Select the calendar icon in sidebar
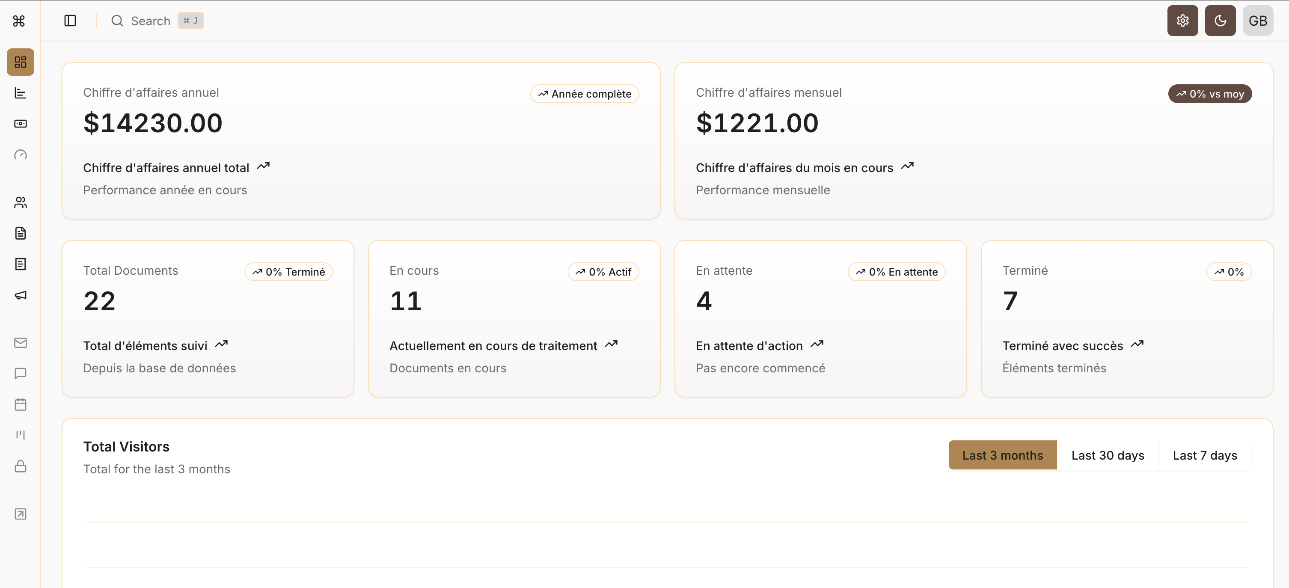Image resolution: width=1289 pixels, height=588 pixels. coord(20,404)
